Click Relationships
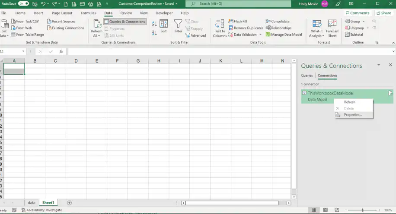The height and width of the screenshot is (214, 396). (278, 28)
